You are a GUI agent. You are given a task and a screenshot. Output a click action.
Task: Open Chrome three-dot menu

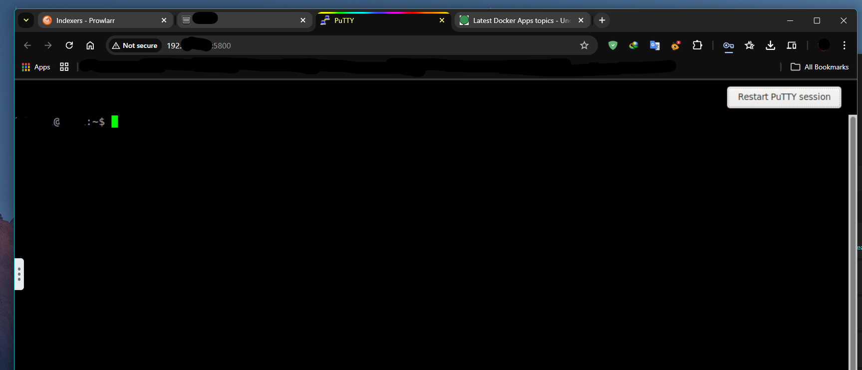coord(844,45)
